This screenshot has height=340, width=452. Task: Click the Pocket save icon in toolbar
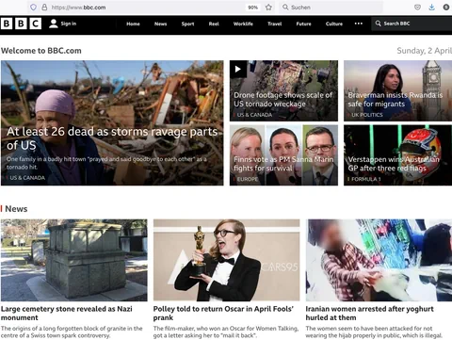pyautogui.click(x=417, y=8)
